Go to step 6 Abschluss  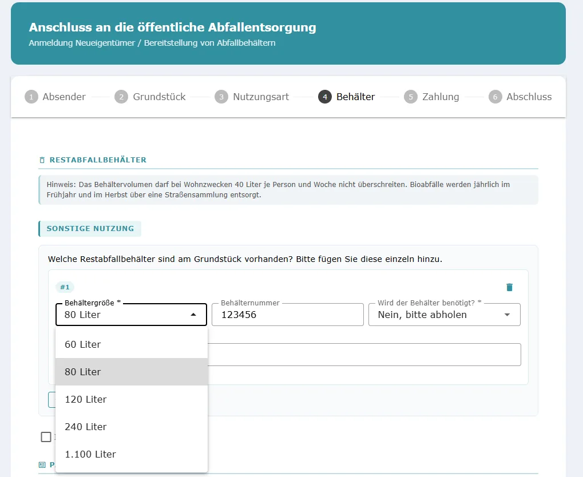click(x=520, y=97)
